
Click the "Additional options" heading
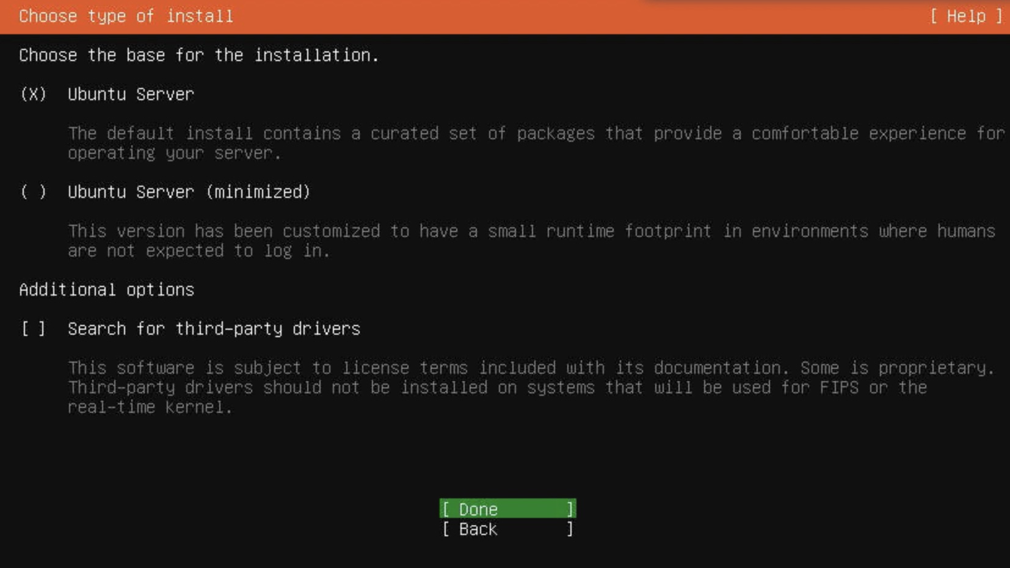click(106, 289)
